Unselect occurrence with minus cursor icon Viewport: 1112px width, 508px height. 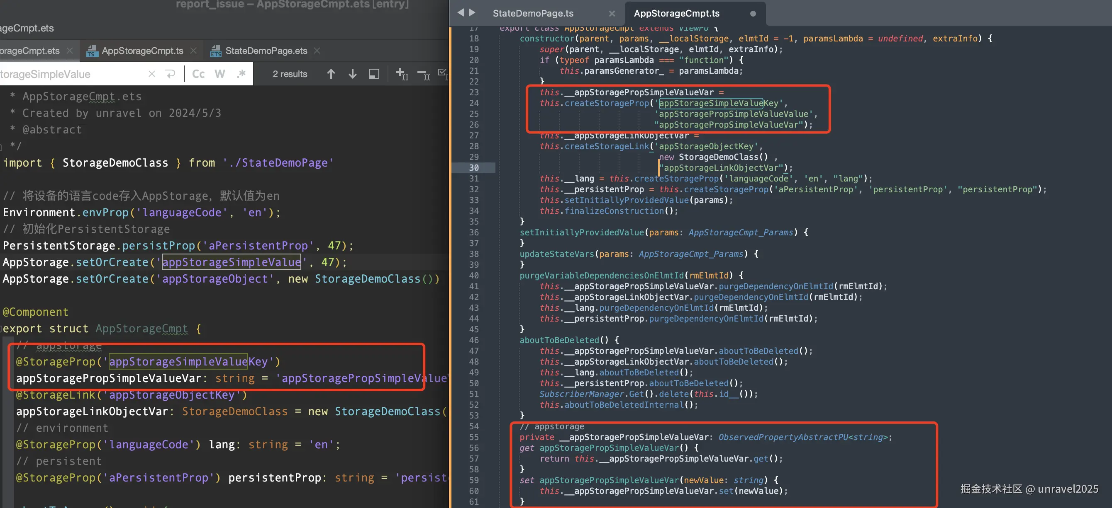click(424, 75)
